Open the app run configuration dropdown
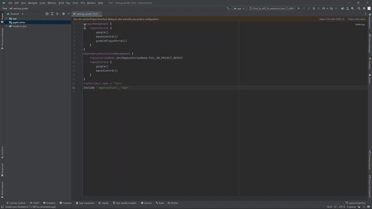The image size is (372, 209). click(x=239, y=8)
